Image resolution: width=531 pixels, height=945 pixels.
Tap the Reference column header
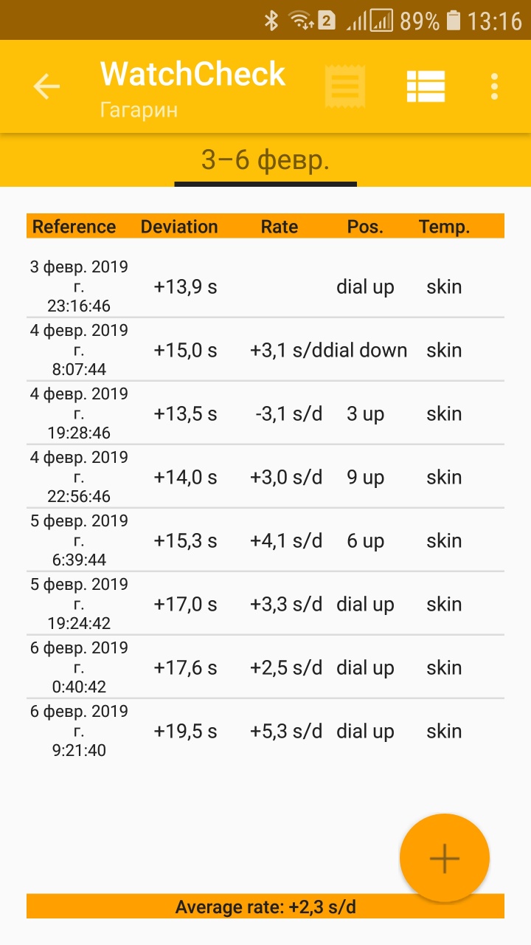(x=74, y=227)
